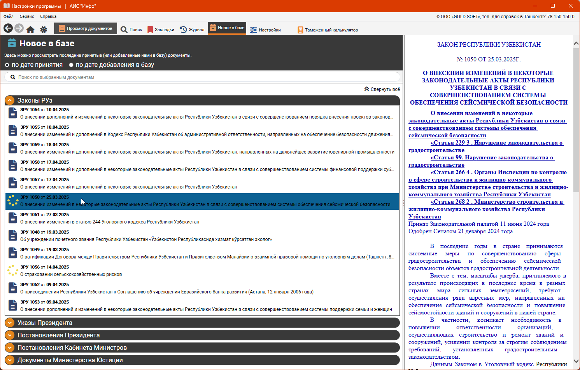
Task: Click the gear icon next to home
Action: tap(44, 30)
